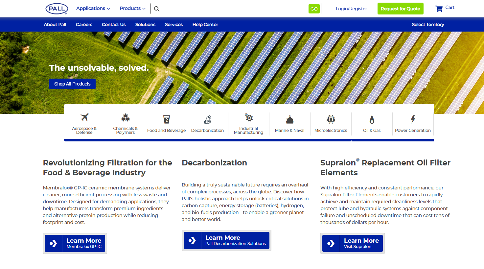Select the Microelectronics chip icon
Screen dimensions: 484x269
coord(331,119)
